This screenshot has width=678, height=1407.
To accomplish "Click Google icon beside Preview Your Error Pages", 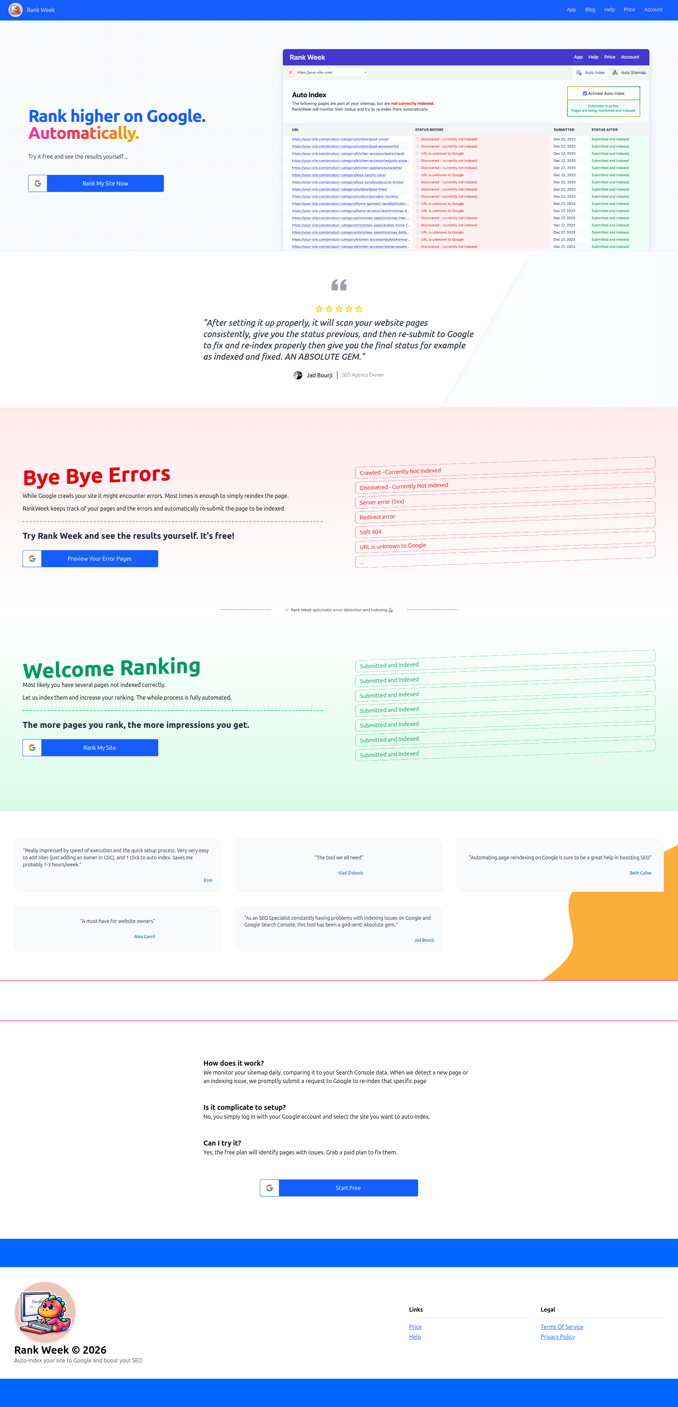I will point(32,559).
